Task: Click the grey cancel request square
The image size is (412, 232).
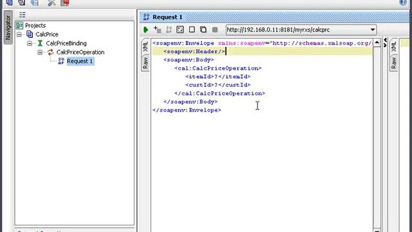Action: click(214, 30)
